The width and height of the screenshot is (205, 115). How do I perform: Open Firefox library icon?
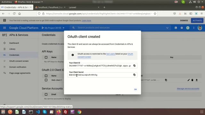tap(185, 13)
